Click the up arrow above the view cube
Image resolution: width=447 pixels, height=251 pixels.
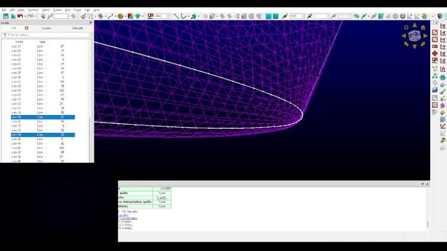[415, 24]
